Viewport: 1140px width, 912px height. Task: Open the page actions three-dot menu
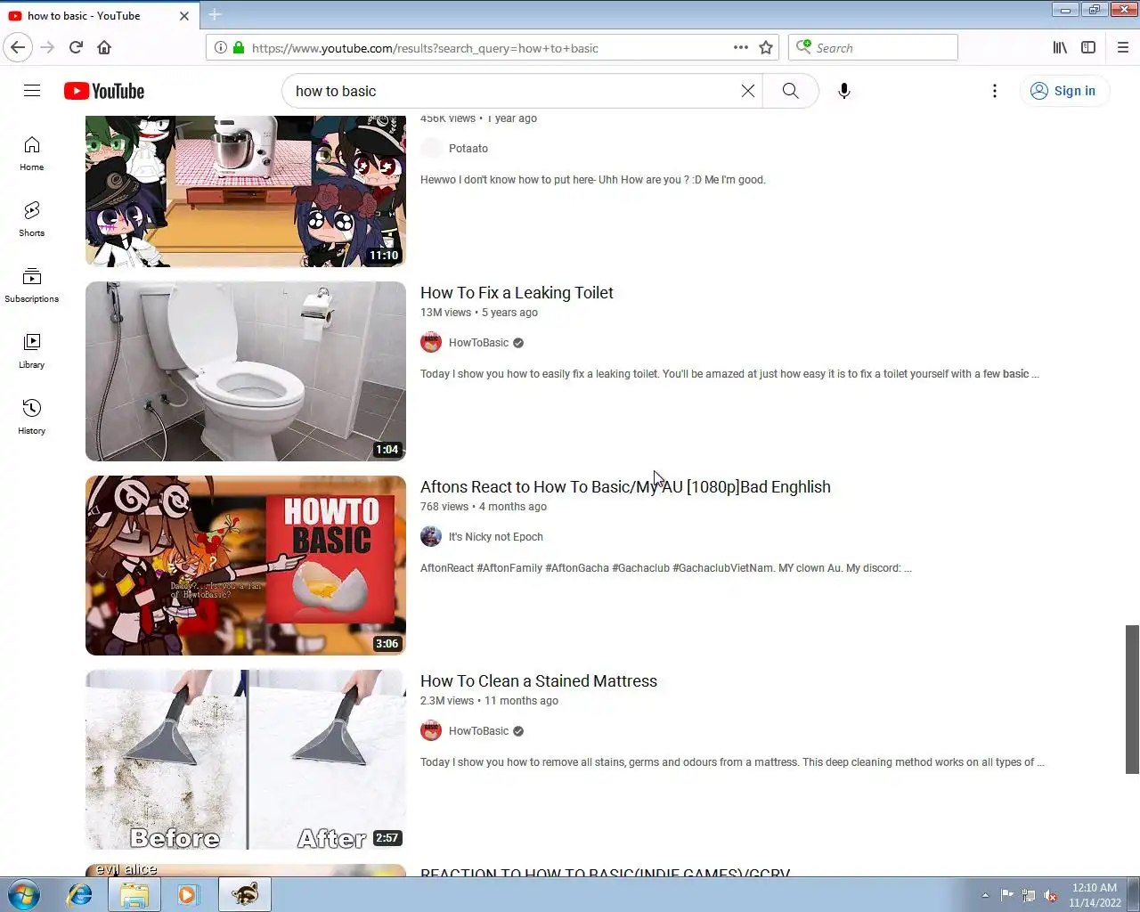741,47
